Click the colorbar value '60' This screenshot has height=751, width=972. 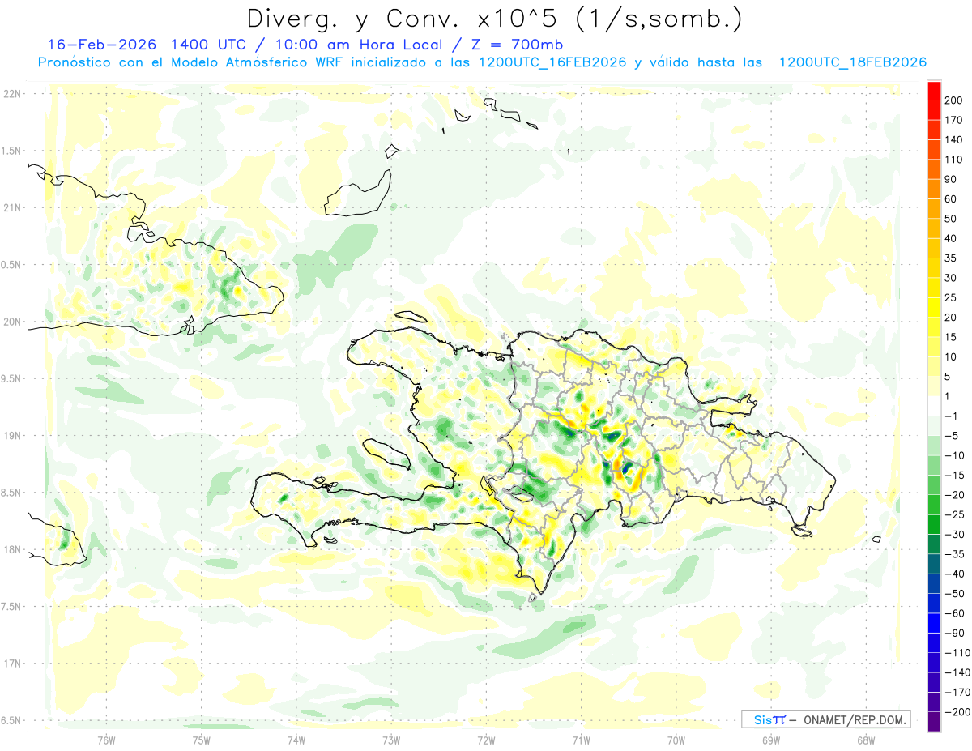coord(951,199)
